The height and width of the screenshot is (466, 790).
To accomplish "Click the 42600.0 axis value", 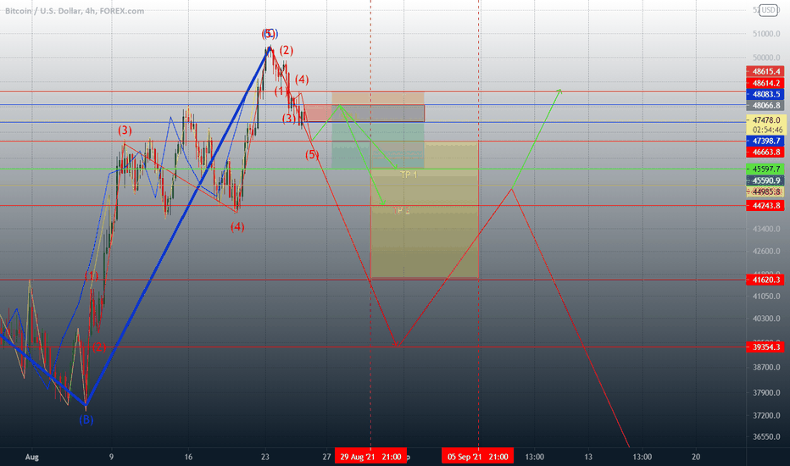I will coord(765,251).
